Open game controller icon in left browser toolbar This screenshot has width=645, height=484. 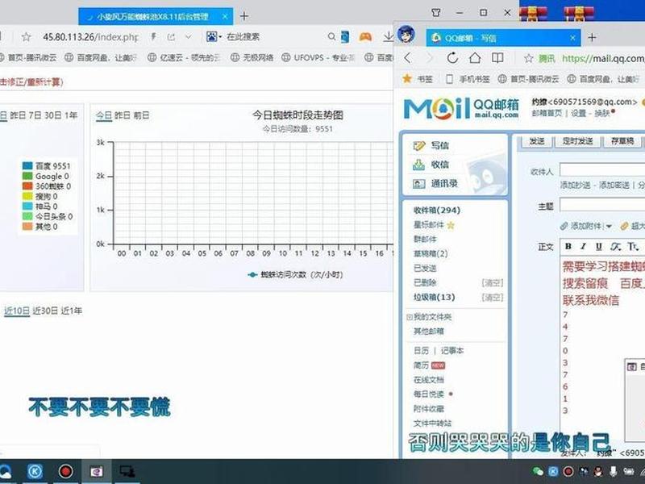click(365, 37)
